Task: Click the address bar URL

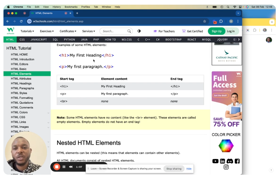Action: 58,21
